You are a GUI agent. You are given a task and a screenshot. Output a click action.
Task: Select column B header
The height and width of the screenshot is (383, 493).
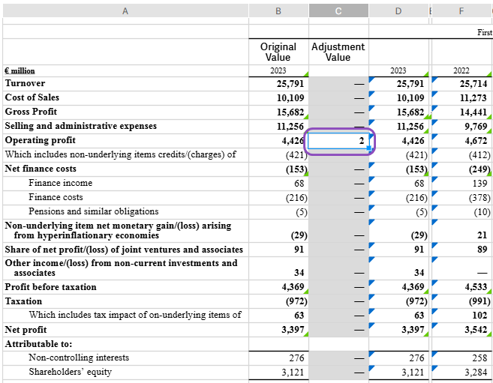point(278,11)
